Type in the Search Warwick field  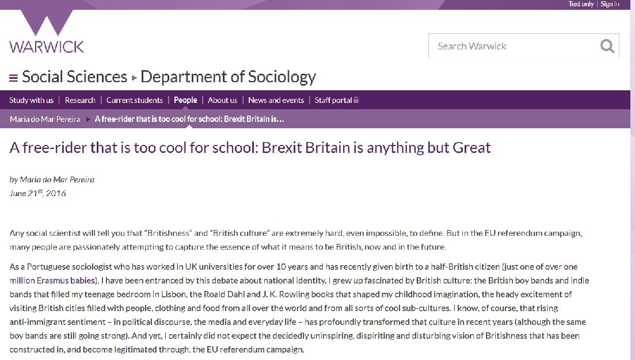pos(512,46)
